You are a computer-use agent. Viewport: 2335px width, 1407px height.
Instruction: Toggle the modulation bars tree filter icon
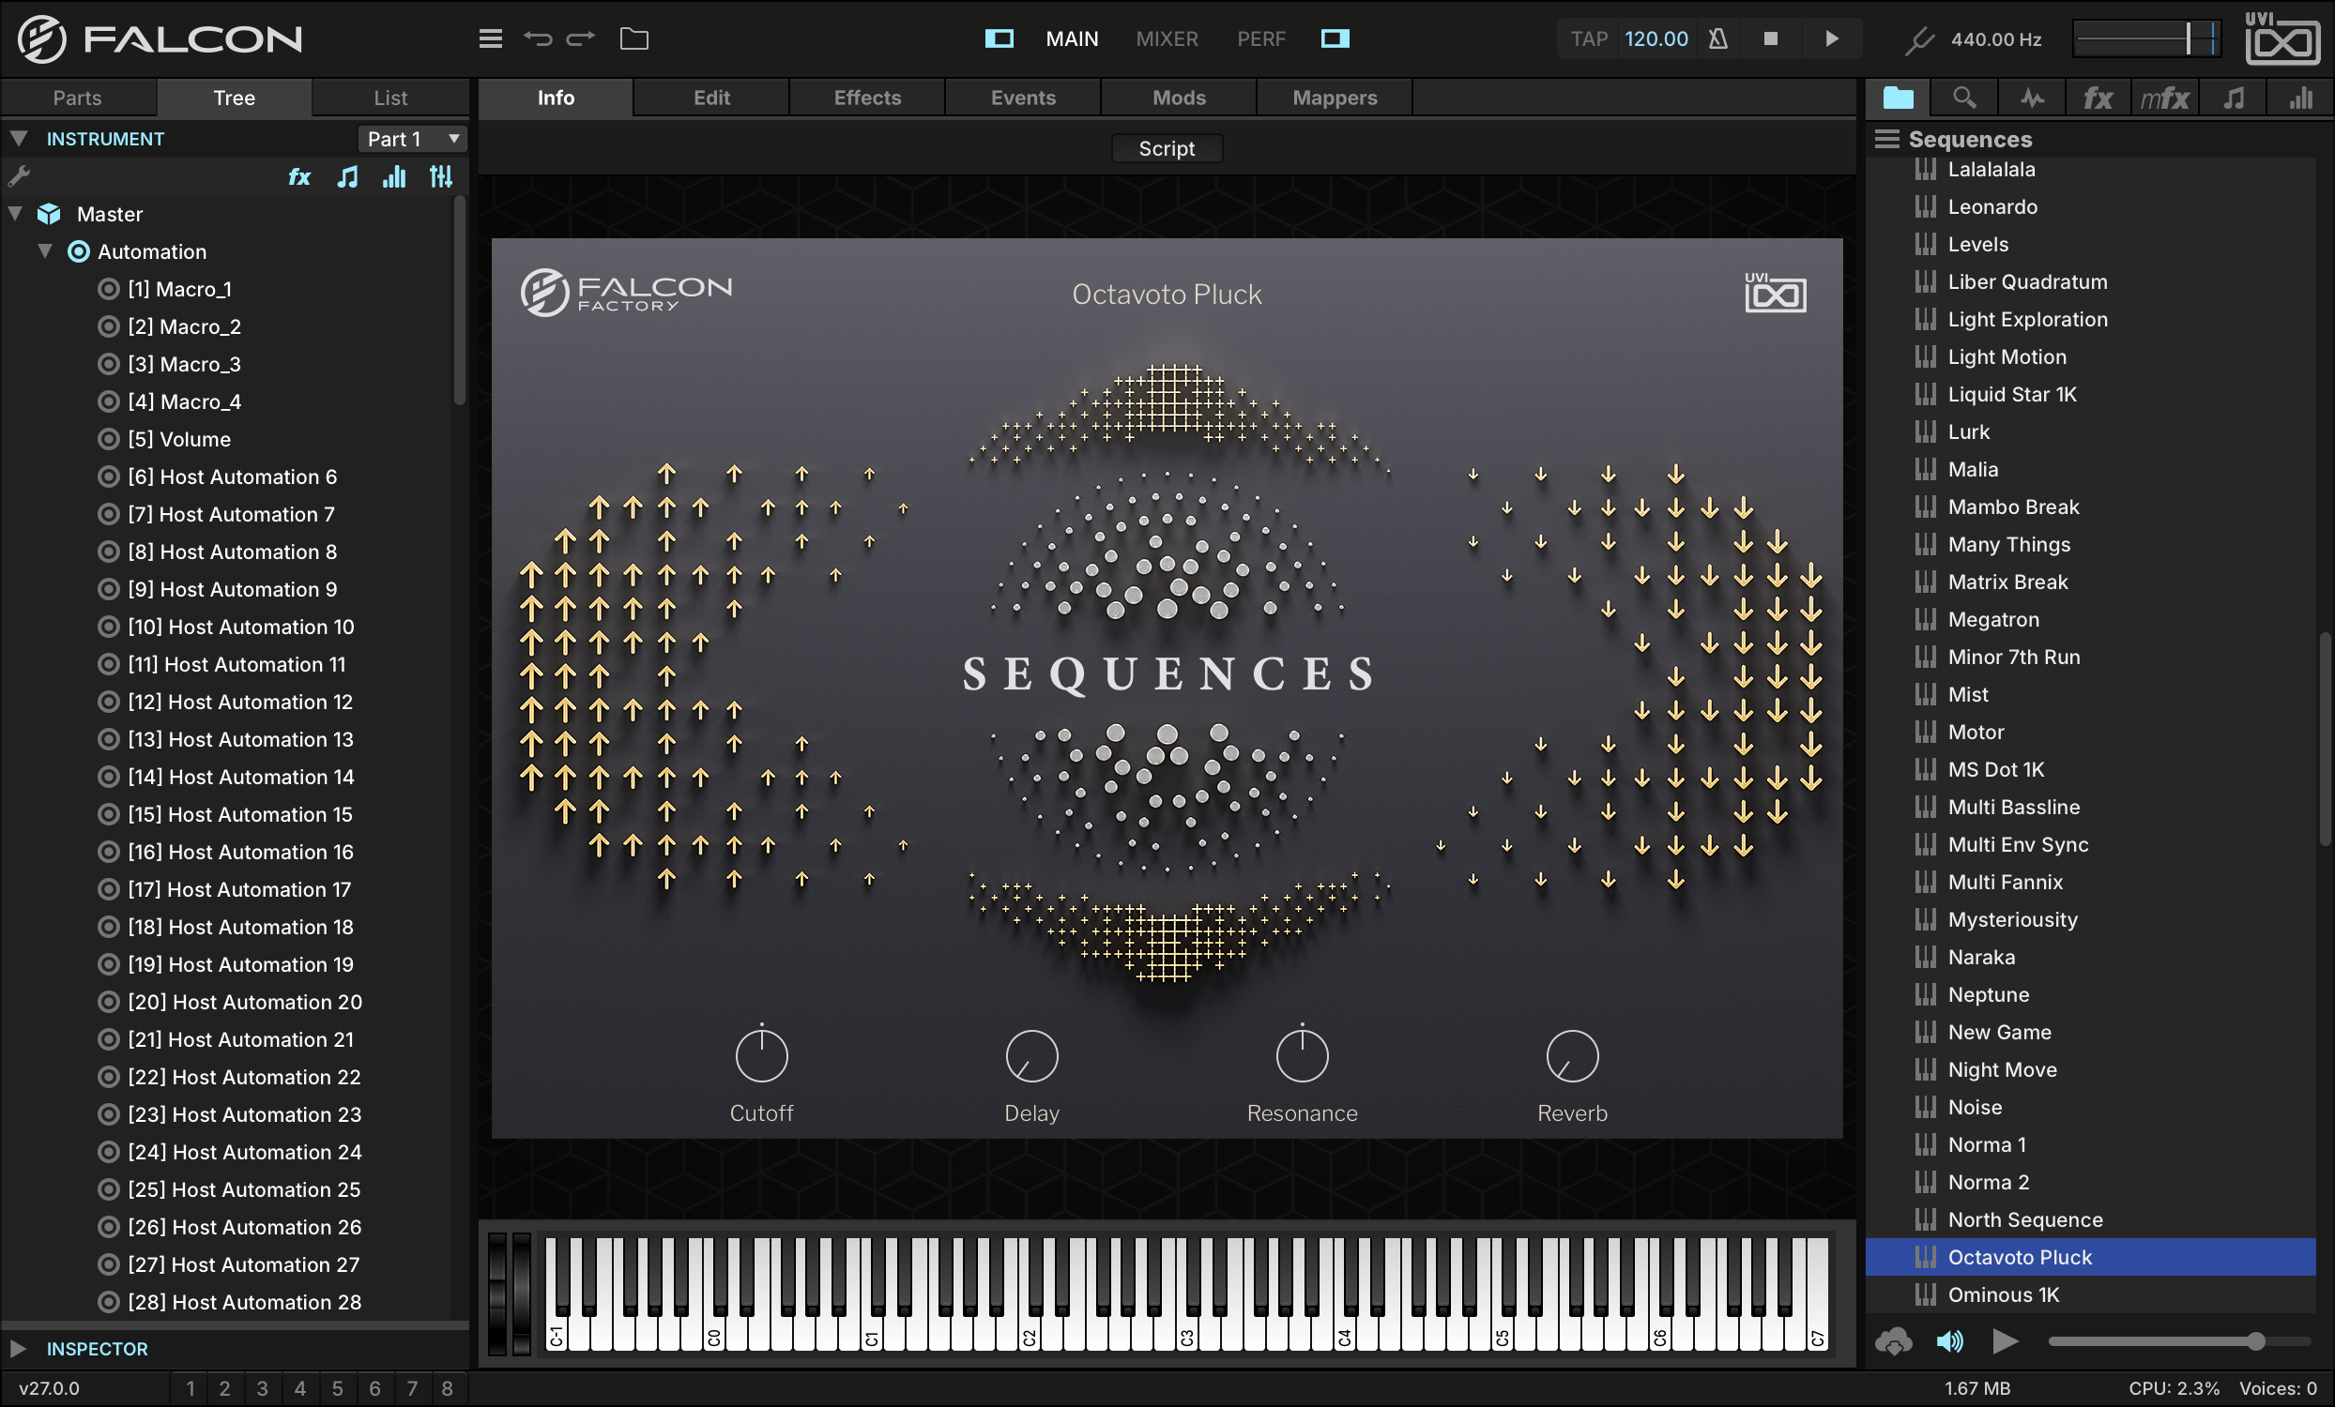[x=394, y=176]
